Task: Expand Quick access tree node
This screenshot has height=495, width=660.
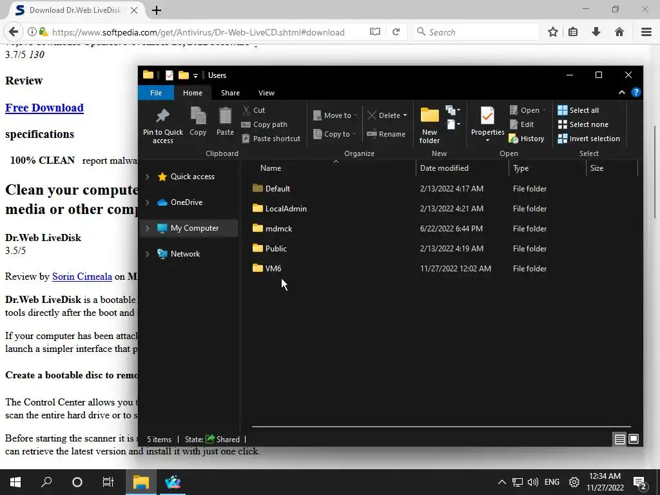Action: pyautogui.click(x=148, y=177)
